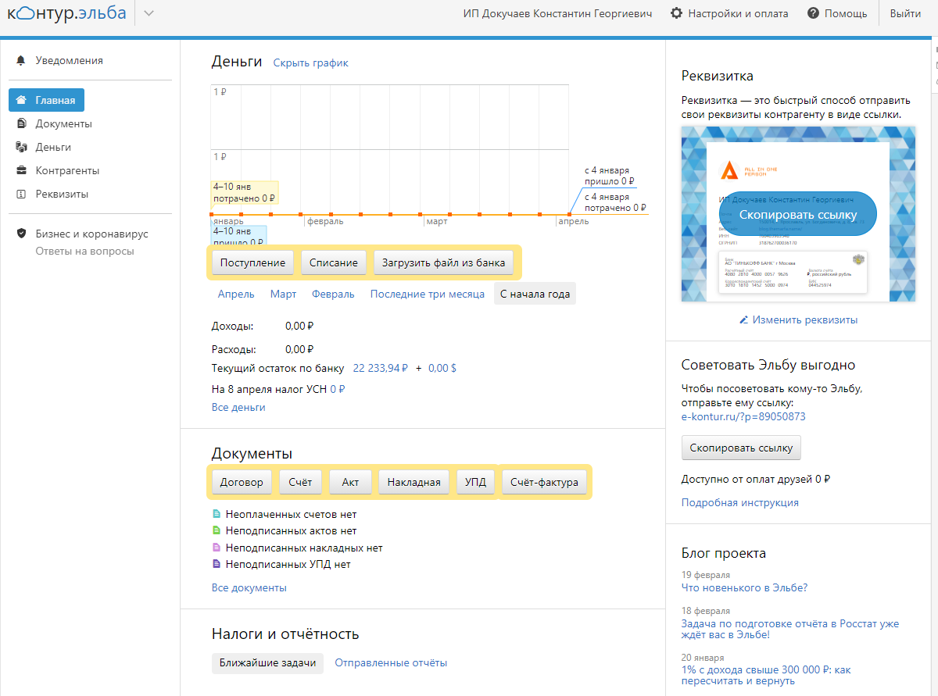
Task: Click the shield icon near Бизнес и коронавирус
Action: point(21,234)
